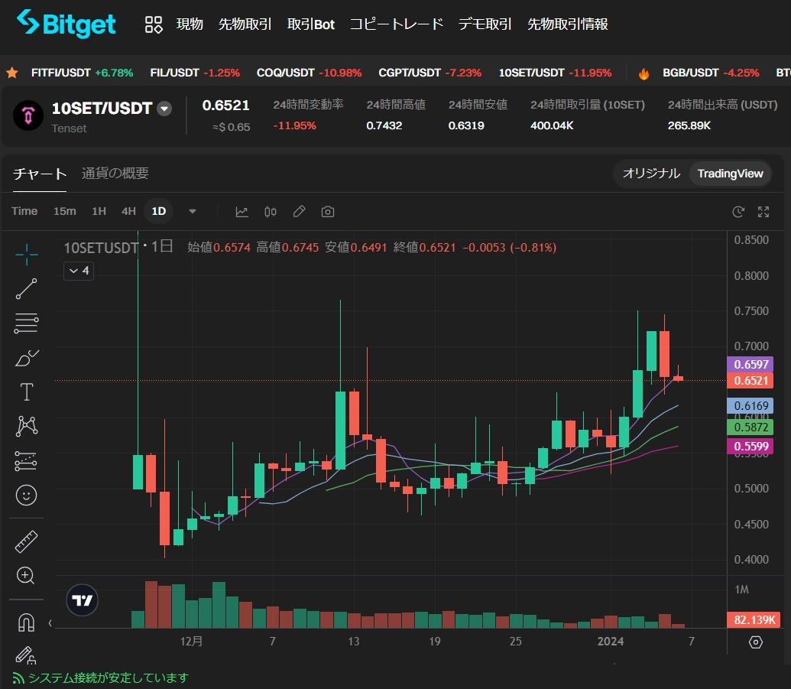Expand the 10SET/USDT pair selector dropdown

(164, 109)
